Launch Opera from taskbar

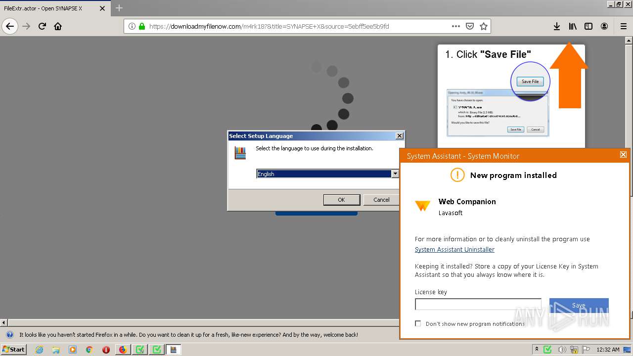coord(106,350)
